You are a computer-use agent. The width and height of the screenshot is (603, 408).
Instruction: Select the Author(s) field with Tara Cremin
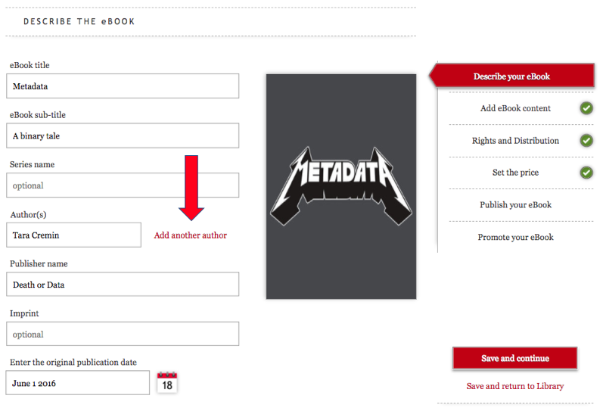point(75,235)
